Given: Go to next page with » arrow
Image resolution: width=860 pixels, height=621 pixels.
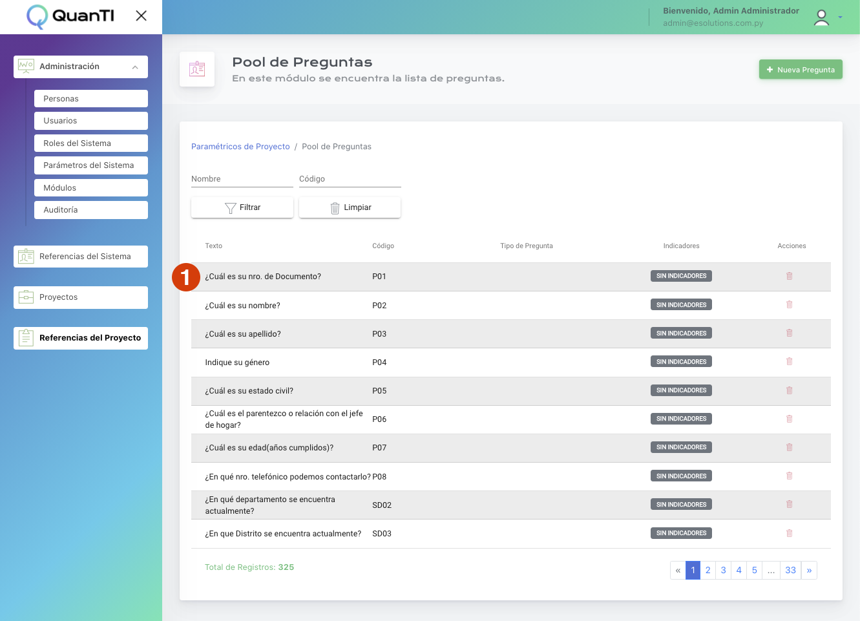Looking at the screenshot, I should click(x=809, y=570).
